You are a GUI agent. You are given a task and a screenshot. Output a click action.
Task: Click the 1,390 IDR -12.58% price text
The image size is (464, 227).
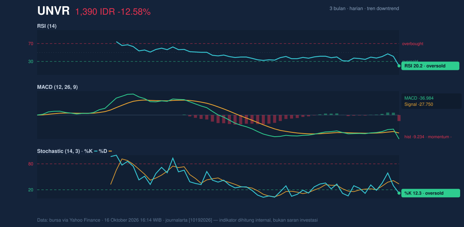pos(113,12)
